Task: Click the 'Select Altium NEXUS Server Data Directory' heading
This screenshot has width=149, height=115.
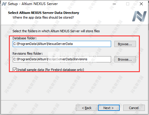Action: 44,13
